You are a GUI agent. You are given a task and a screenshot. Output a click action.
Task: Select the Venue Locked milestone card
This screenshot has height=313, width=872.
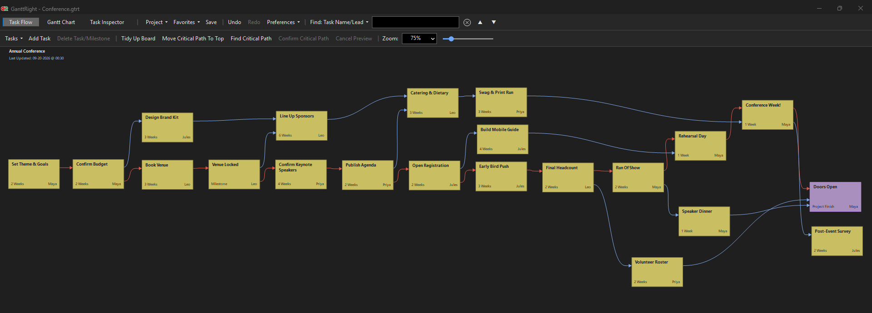click(234, 174)
